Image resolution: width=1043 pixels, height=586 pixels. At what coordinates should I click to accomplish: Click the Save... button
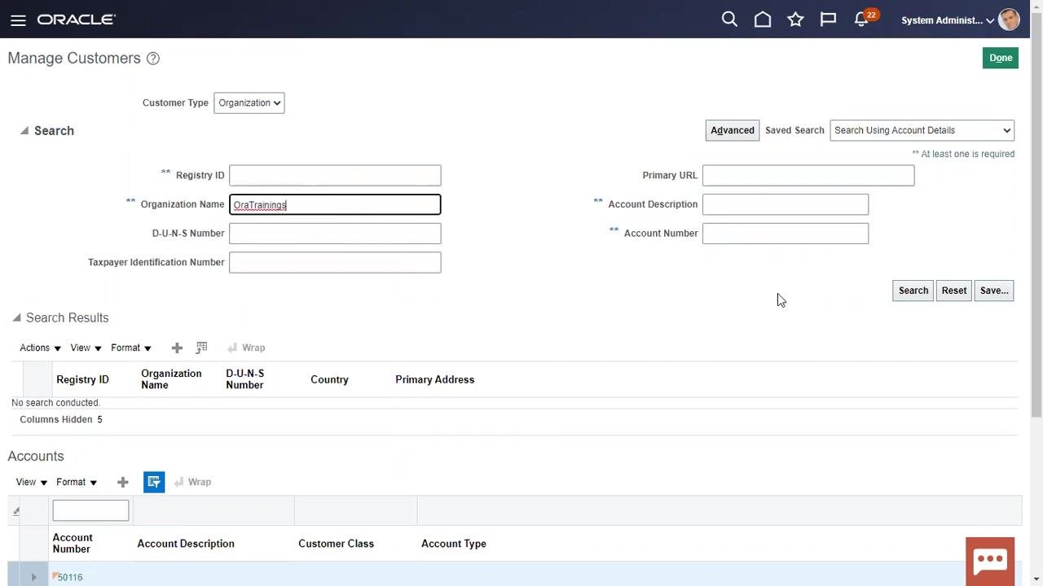coord(993,291)
